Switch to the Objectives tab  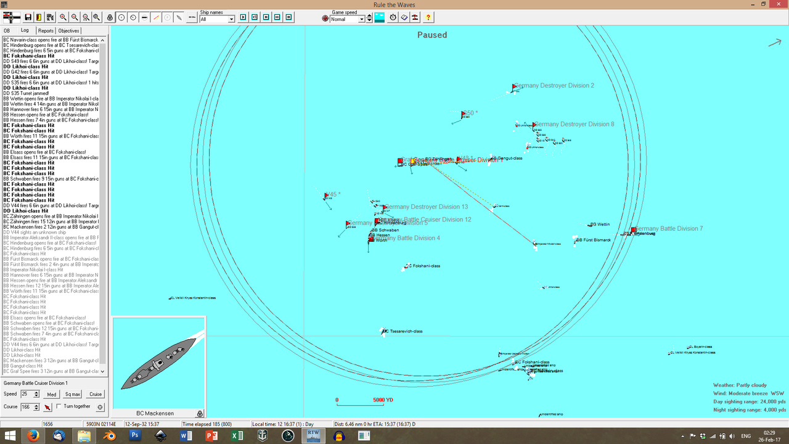(x=67, y=30)
